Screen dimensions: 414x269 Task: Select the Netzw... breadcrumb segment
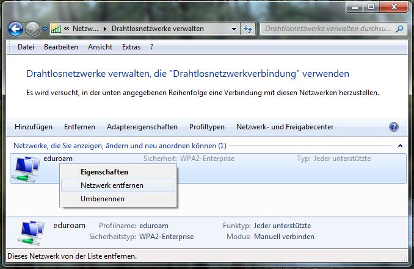[x=85, y=29]
